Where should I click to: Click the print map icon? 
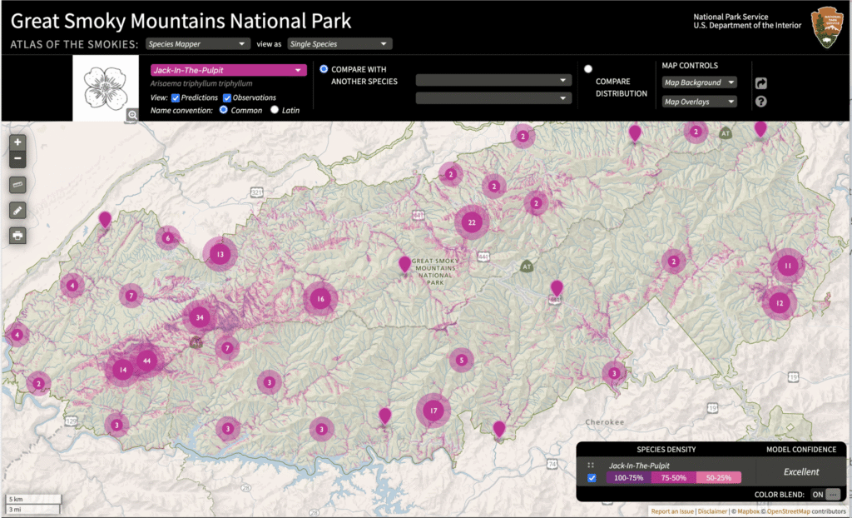[x=18, y=236]
